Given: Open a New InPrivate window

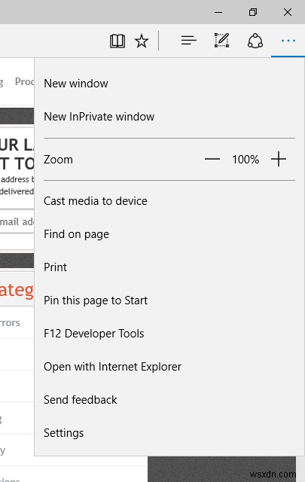Looking at the screenshot, I should pyautogui.click(x=169, y=117).
